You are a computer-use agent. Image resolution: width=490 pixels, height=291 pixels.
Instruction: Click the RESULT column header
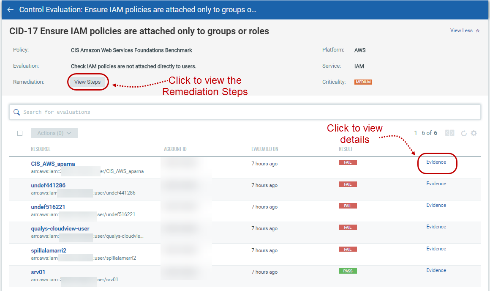(x=346, y=149)
